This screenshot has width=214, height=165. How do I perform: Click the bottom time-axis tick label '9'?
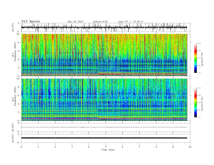(173, 147)
